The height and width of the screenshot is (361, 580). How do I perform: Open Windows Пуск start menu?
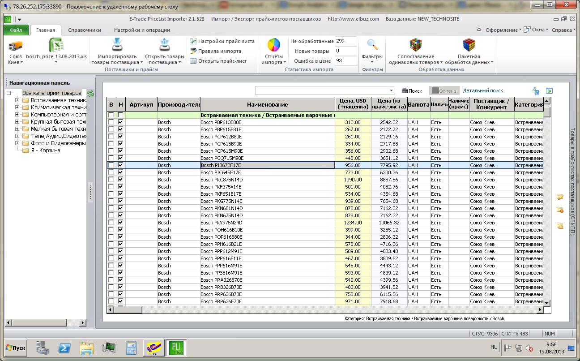(16, 348)
